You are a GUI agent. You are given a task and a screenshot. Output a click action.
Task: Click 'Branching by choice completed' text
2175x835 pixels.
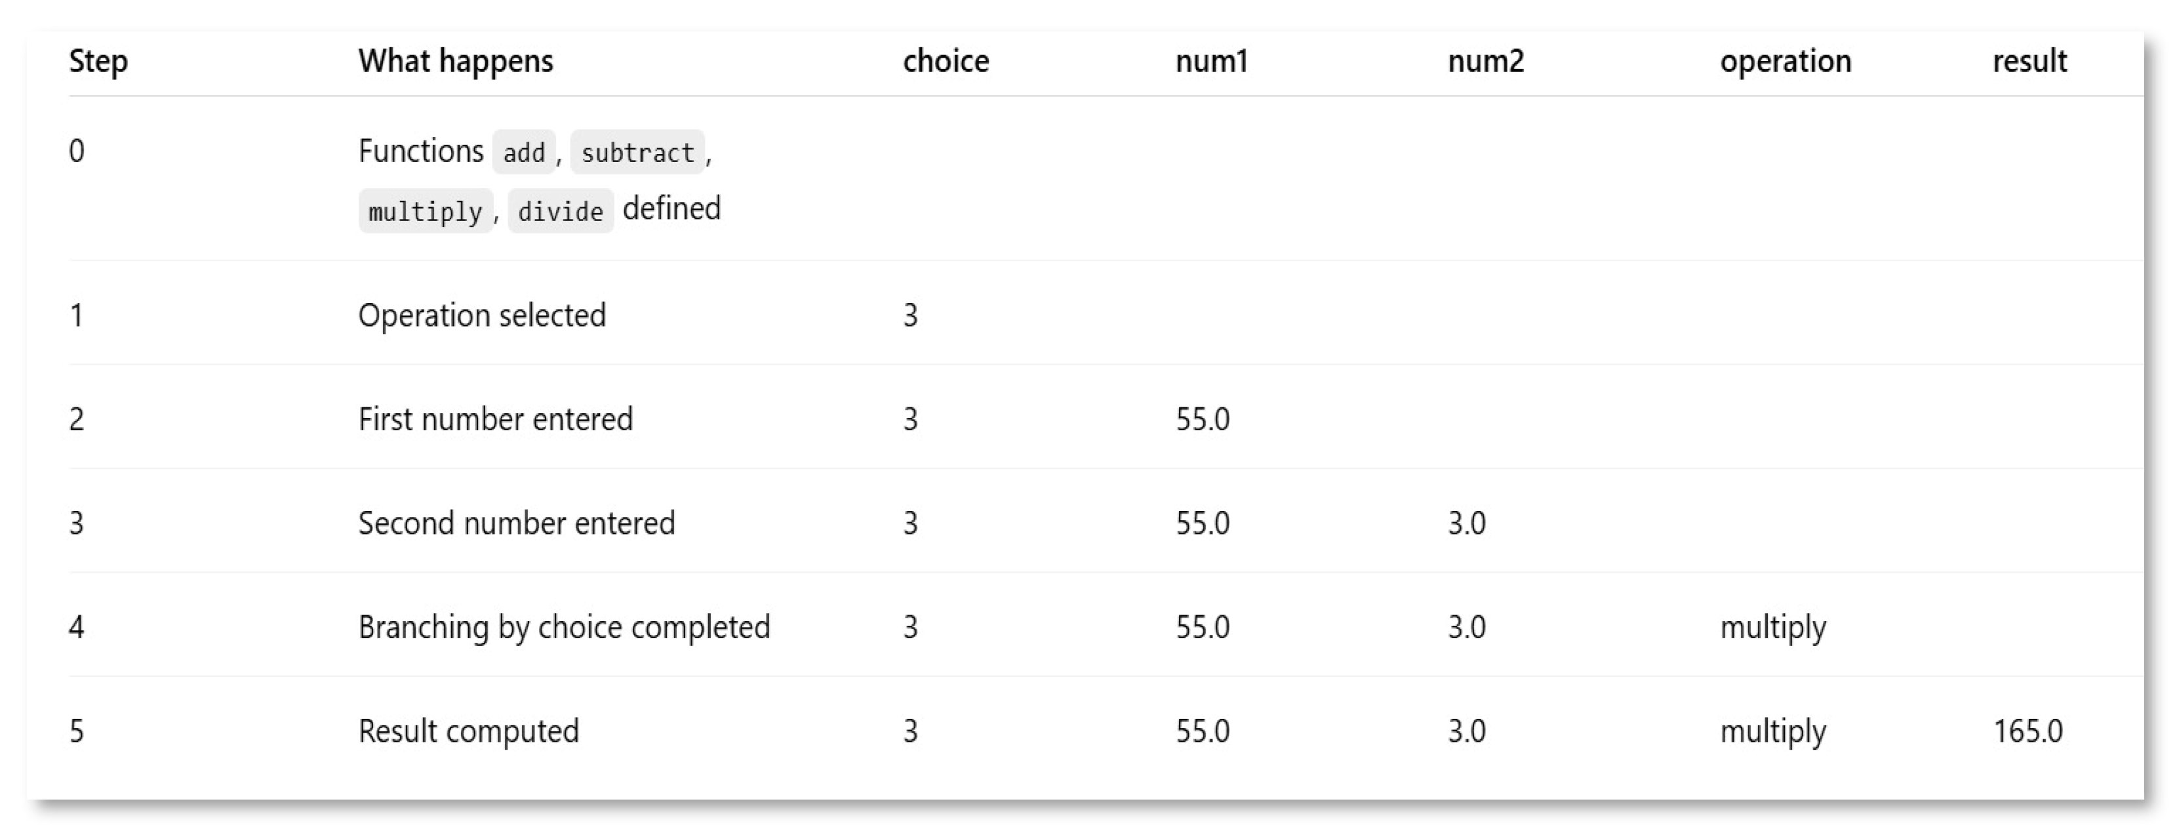coord(564,627)
